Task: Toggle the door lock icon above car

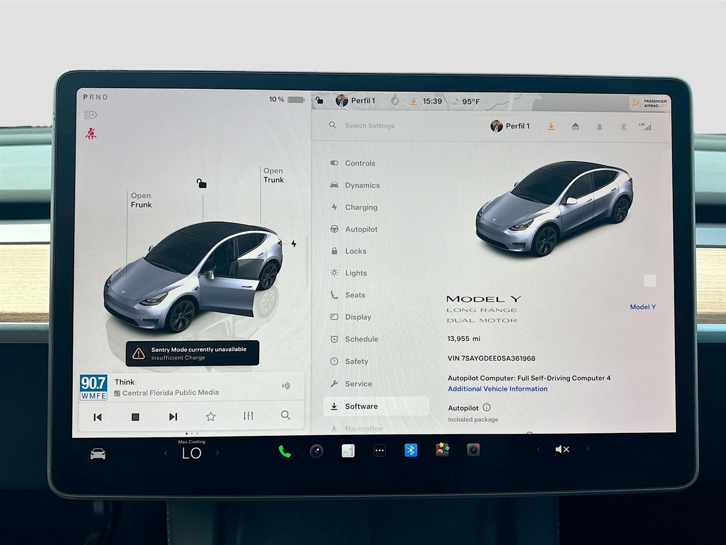Action: click(x=201, y=183)
